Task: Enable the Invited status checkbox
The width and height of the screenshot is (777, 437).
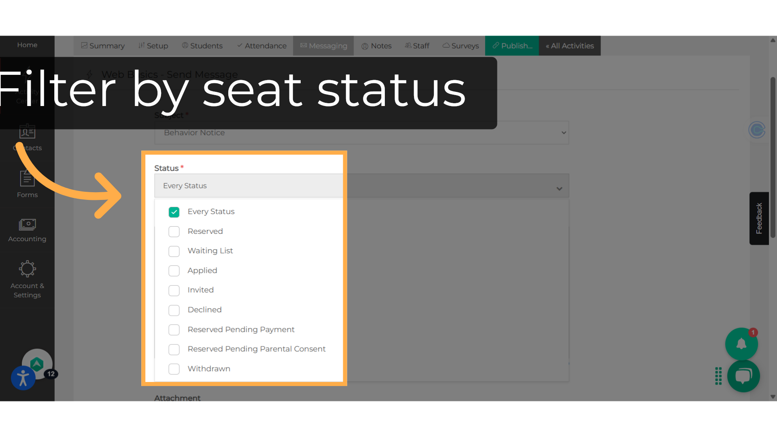Action: click(x=174, y=291)
